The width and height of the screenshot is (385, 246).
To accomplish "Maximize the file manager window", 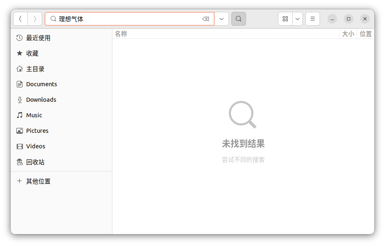I will [349, 19].
